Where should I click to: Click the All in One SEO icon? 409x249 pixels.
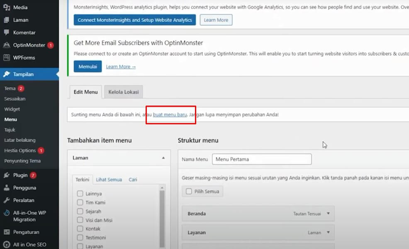(x=7, y=244)
